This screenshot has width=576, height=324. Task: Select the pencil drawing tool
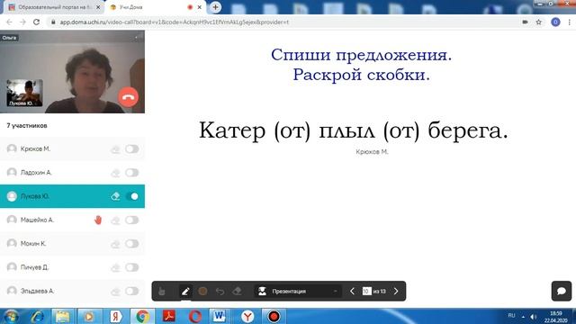click(185, 292)
